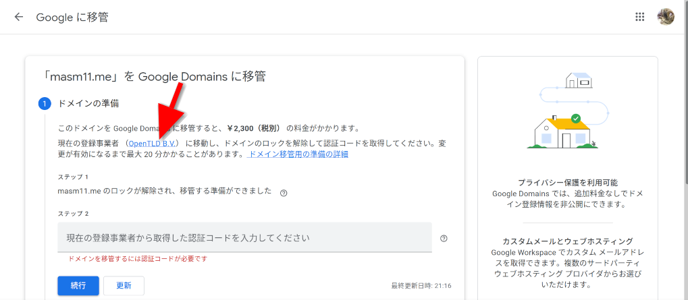688x300 pixels.
Task: Click カスタムメールとウェブホスティング heading
Action: 568,241
